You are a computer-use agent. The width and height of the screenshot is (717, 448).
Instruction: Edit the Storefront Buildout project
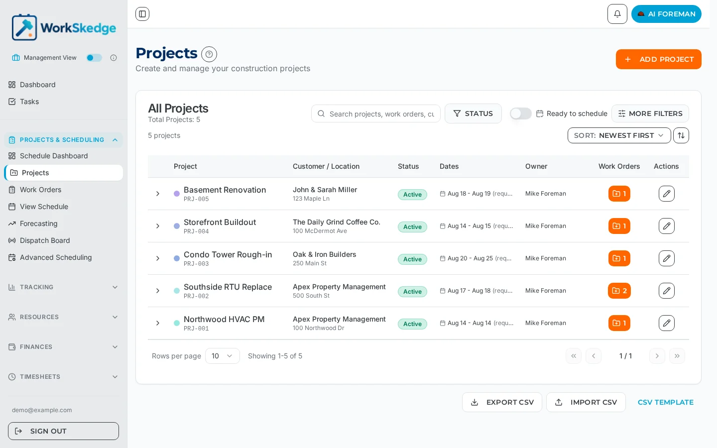click(x=667, y=226)
